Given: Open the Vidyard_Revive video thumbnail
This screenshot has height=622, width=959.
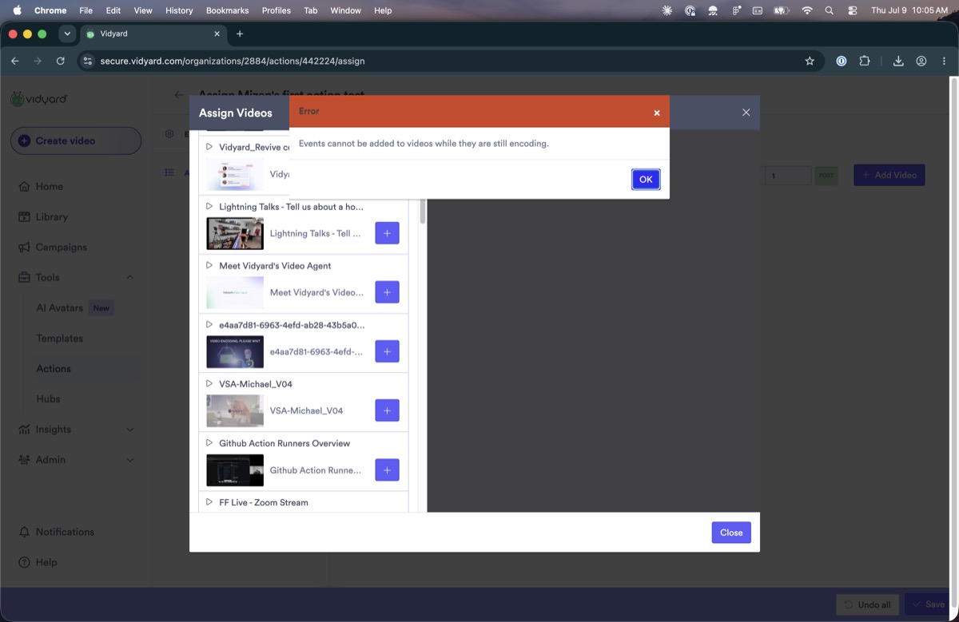Looking at the screenshot, I should (x=235, y=174).
